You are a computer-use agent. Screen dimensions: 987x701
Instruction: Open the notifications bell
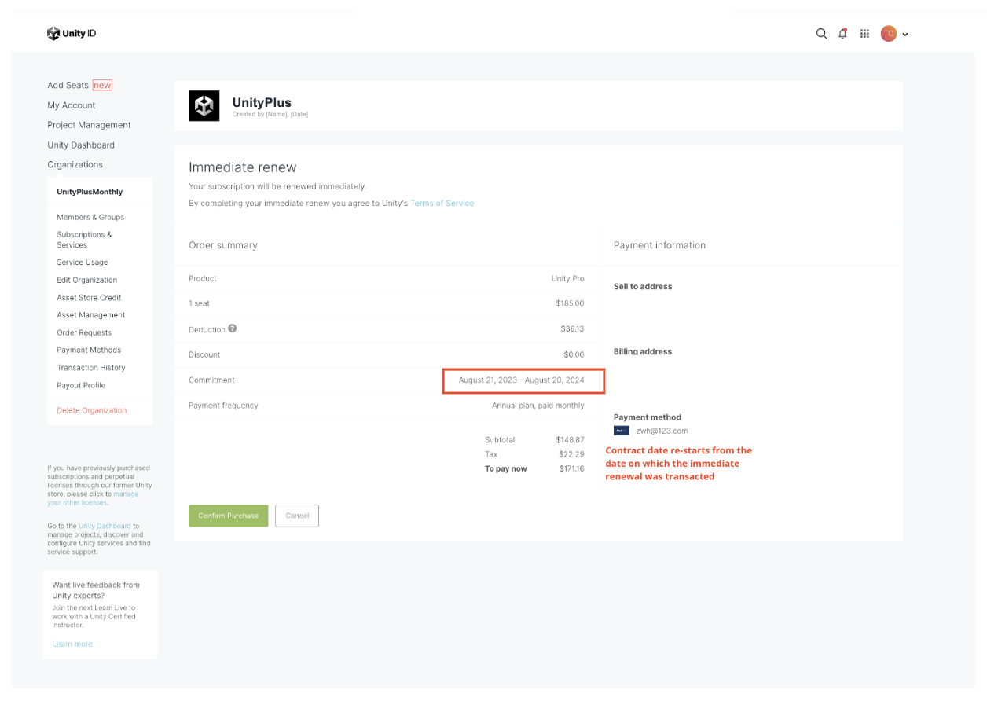tap(842, 34)
